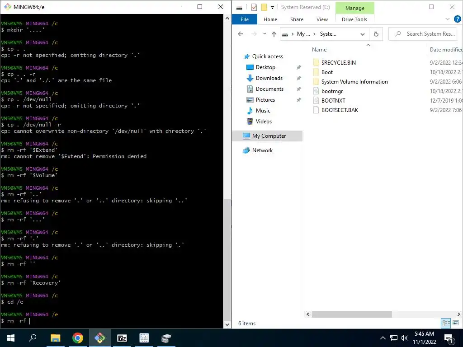Viewport: 463px width, 347px height.
Task: Click the Git Bash icon in terminal title bar
Action: coord(7,6)
